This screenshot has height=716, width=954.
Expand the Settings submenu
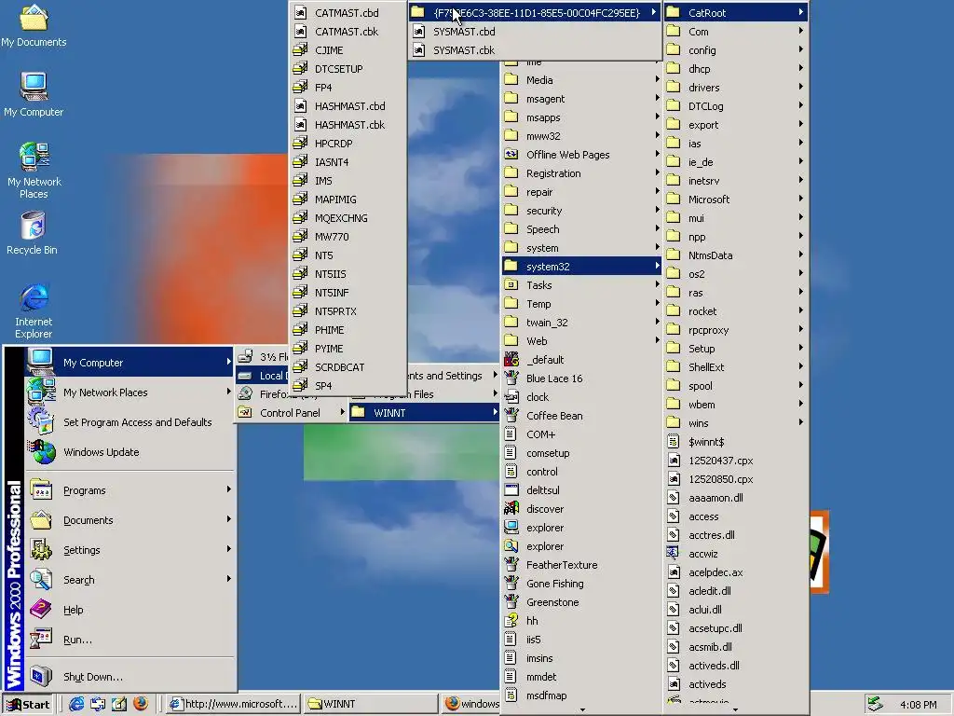[x=129, y=550]
